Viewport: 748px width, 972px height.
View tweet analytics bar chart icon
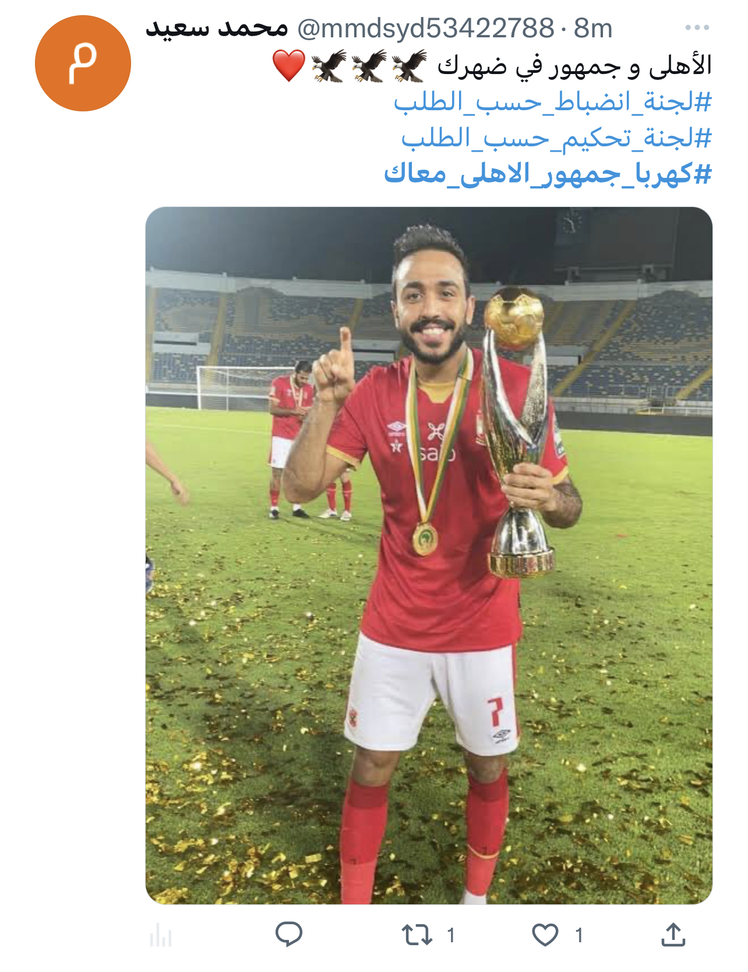pyautogui.click(x=161, y=935)
